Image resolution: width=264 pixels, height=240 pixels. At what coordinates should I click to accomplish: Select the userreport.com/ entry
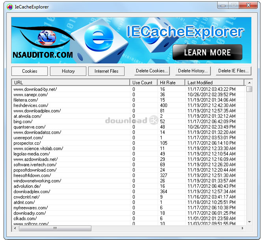tap(129, 138)
